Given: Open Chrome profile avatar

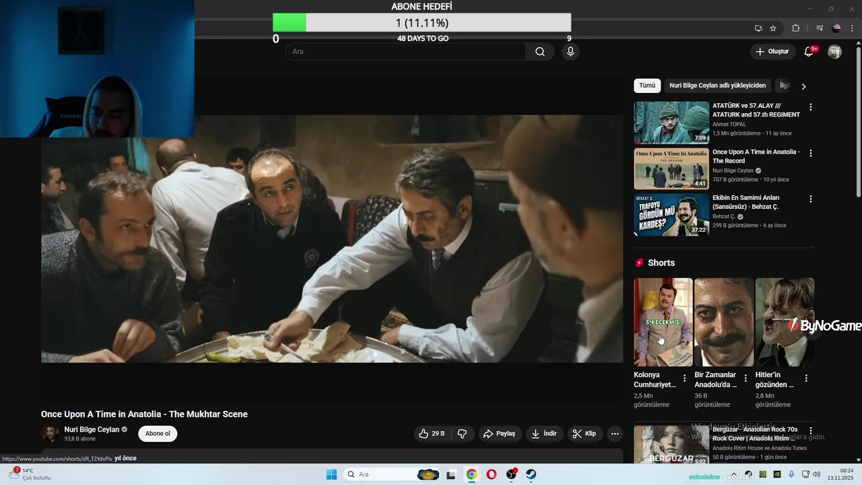Looking at the screenshot, I should click(836, 28).
